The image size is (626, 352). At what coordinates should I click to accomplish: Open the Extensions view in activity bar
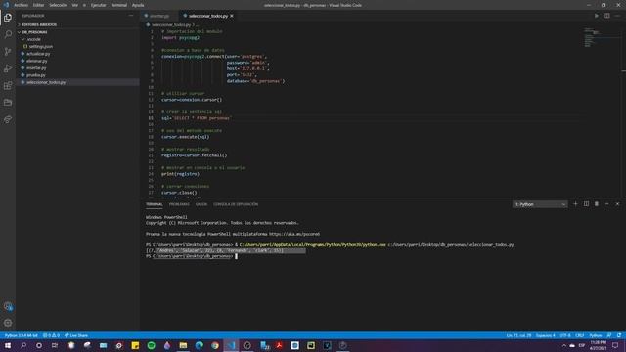pos(8,85)
